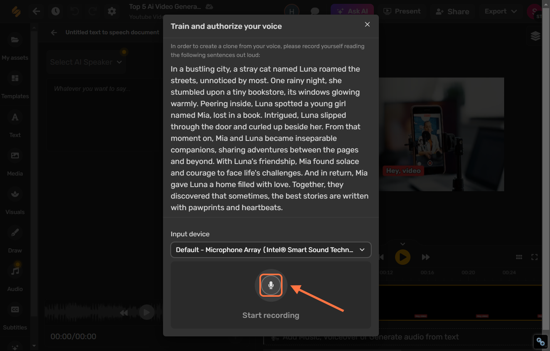Open the Media sidebar panel

coord(15,163)
